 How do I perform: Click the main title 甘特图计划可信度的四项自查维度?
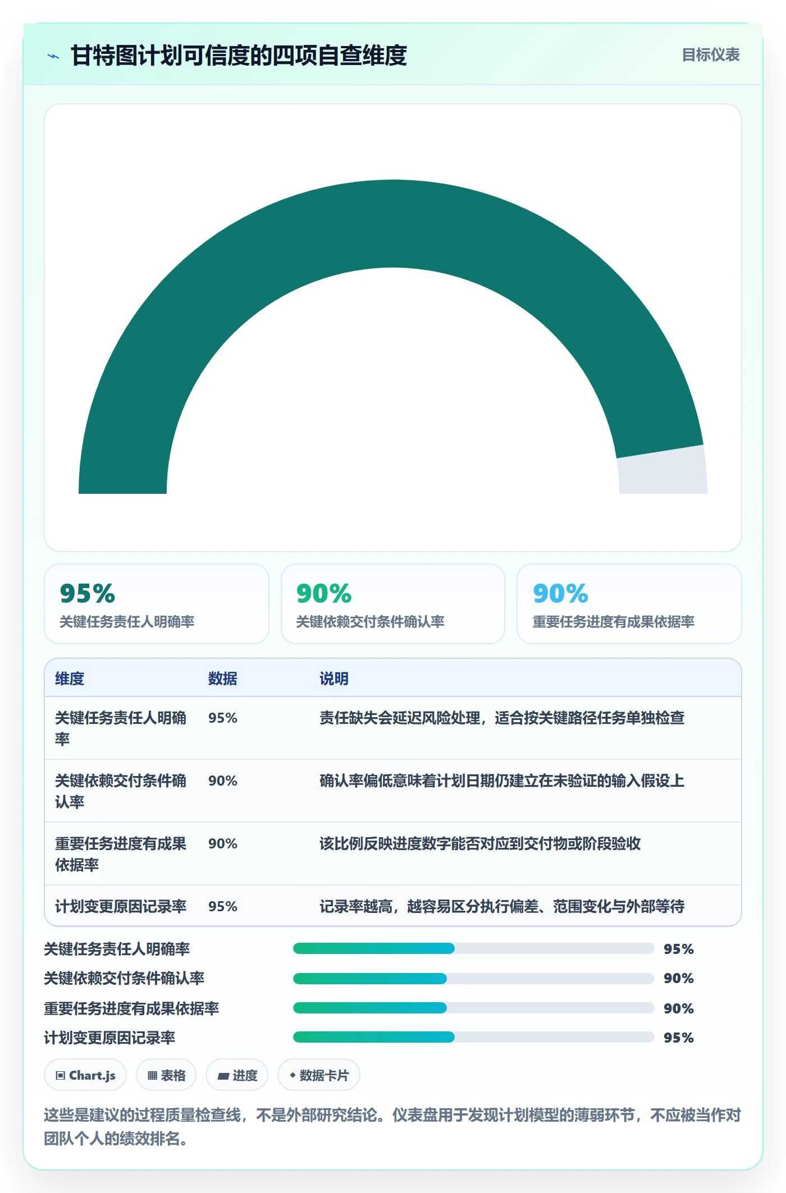point(239,56)
